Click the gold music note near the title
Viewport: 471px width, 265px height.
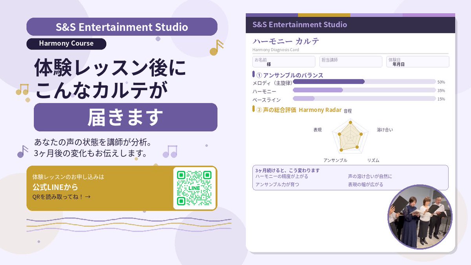coord(216,48)
